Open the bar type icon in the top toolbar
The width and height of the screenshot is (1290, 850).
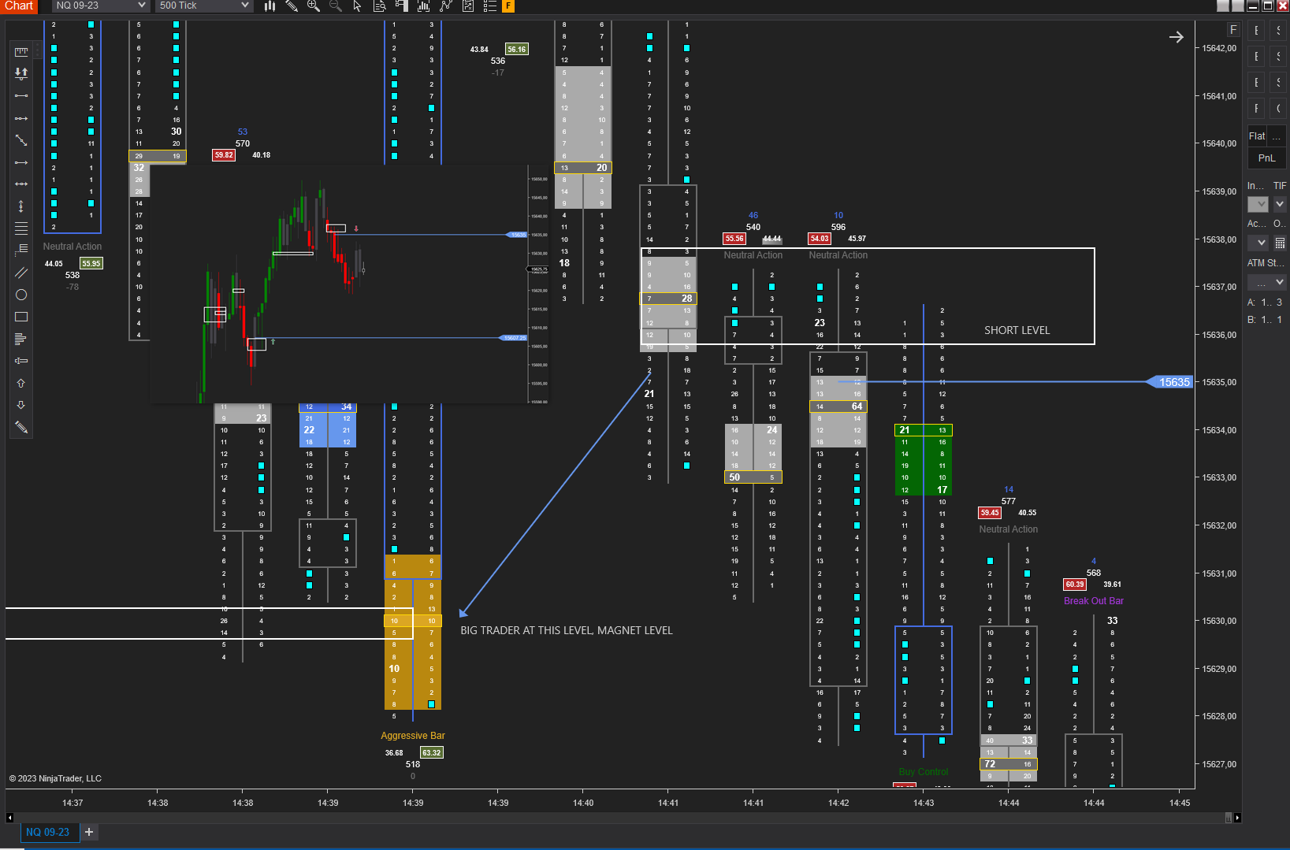[x=270, y=6]
